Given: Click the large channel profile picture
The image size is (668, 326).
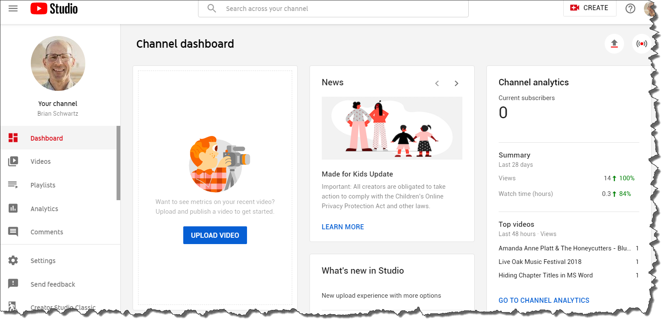Looking at the screenshot, I should (58, 63).
